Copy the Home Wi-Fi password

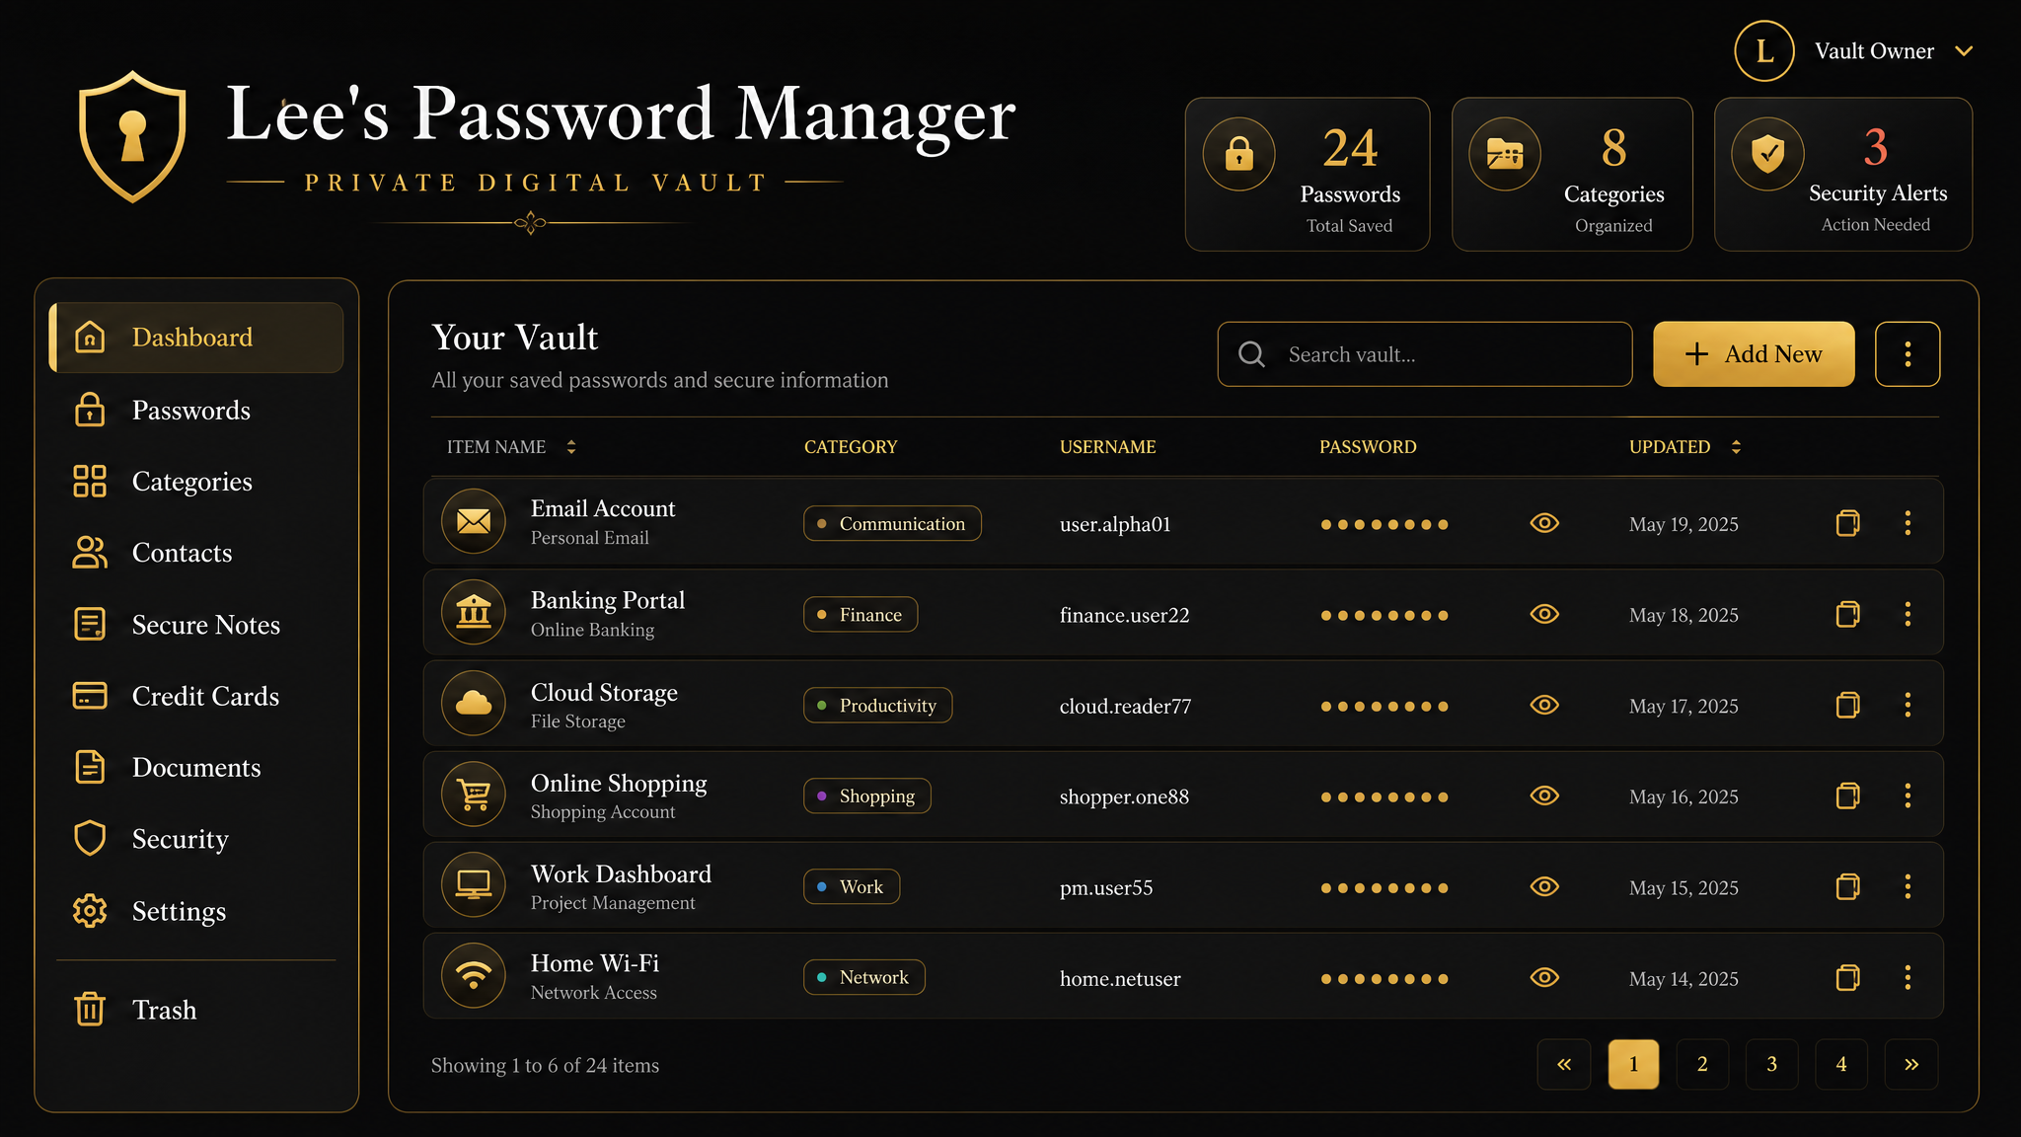point(1847,977)
